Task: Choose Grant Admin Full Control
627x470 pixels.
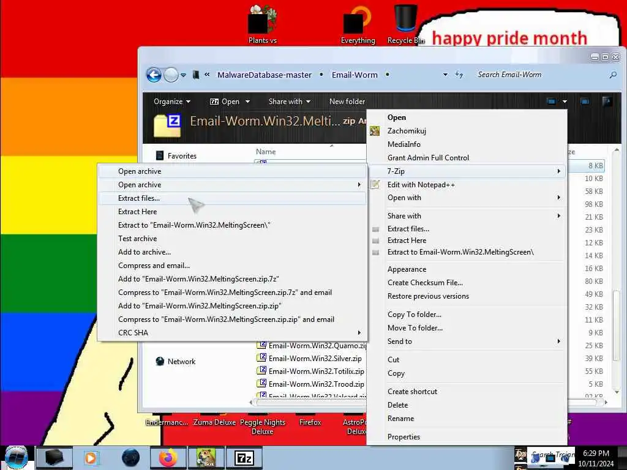Action: click(467, 157)
